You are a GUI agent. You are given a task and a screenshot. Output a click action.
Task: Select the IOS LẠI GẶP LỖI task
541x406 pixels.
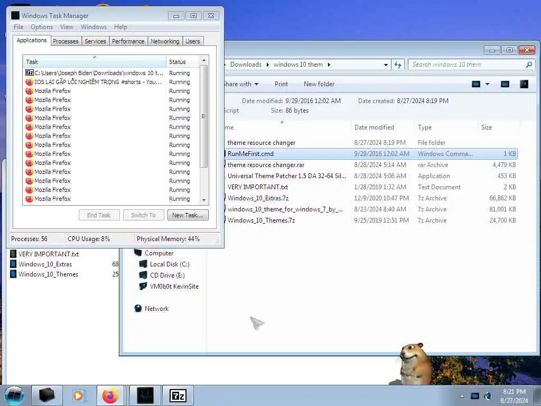click(111, 82)
